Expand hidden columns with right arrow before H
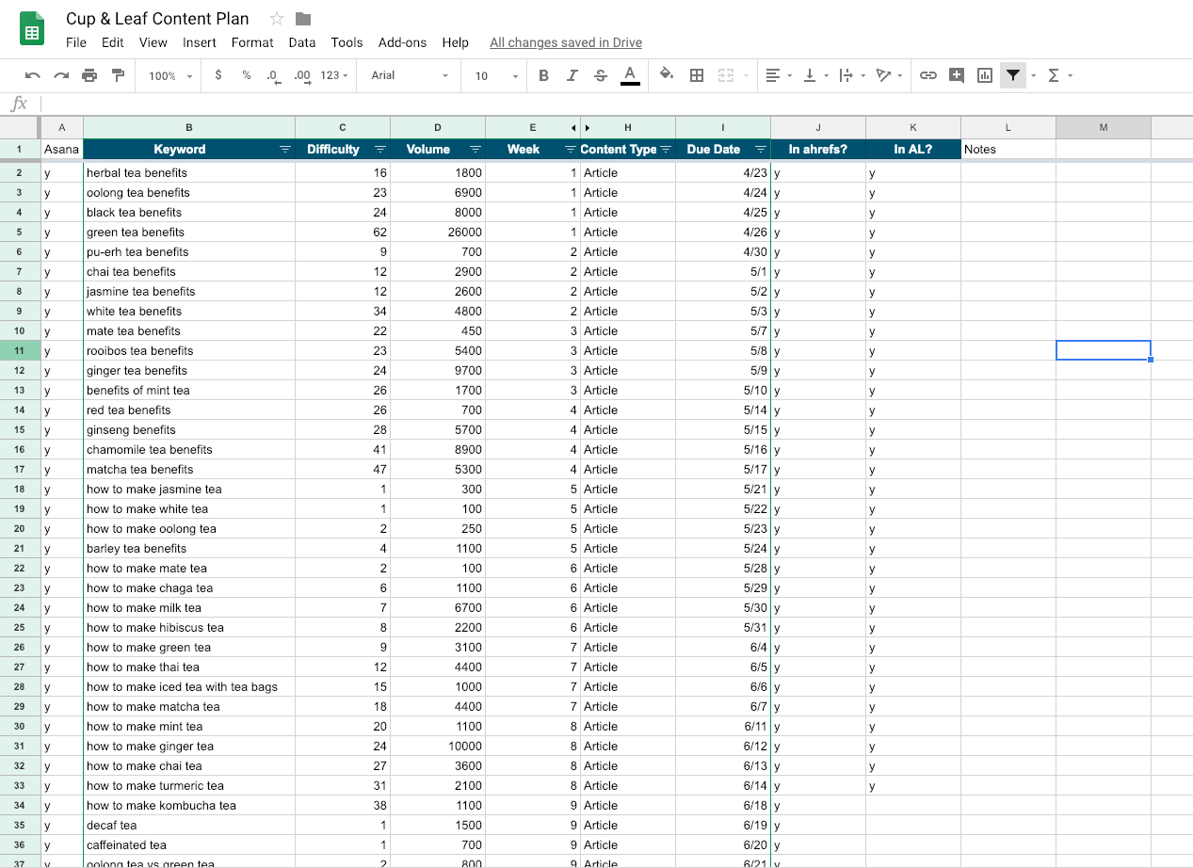The image size is (1193, 868). click(587, 127)
